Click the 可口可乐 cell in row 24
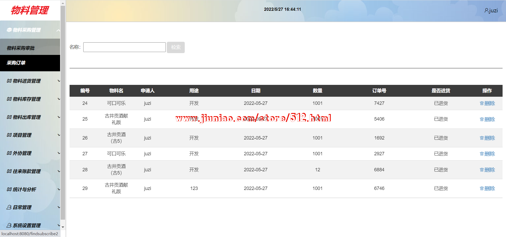The width and height of the screenshot is (506, 237). (116, 103)
